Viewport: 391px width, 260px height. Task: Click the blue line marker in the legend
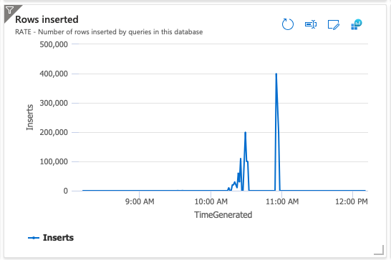(x=34, y=238)
